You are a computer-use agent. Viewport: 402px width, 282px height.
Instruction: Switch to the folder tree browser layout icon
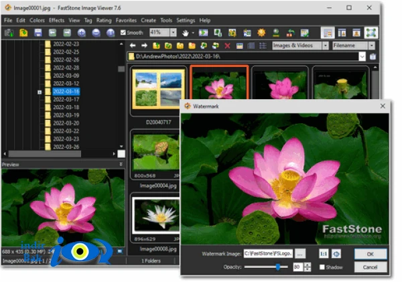[x=328, y=33]
